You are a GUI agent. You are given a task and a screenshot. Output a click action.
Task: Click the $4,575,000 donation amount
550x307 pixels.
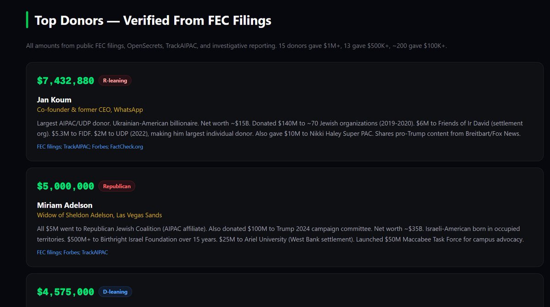(66, 292)
